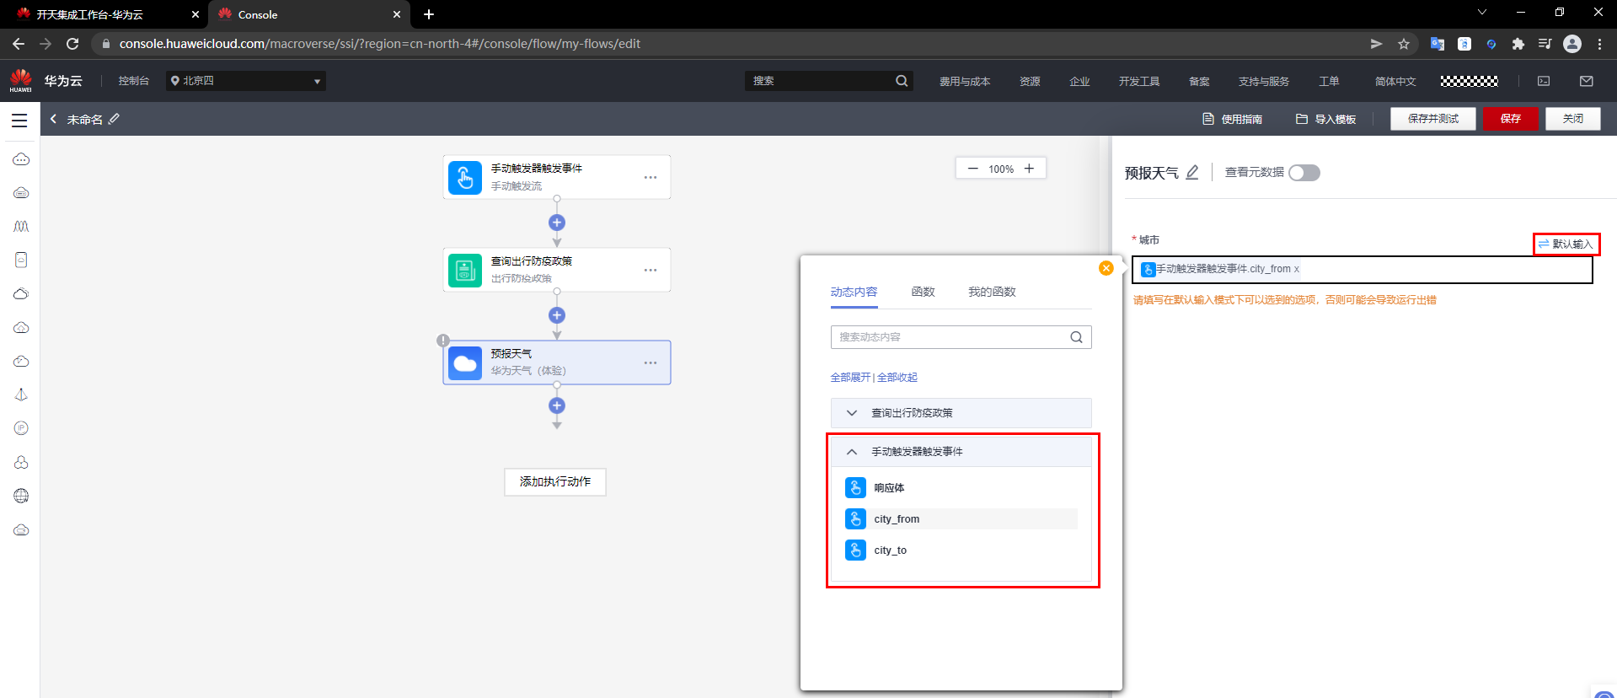Click the top search bar magnifier icon

tap(902, 81)
